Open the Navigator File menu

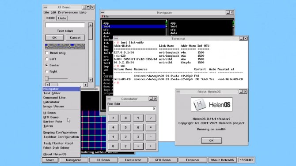click(x=105, y=16)
